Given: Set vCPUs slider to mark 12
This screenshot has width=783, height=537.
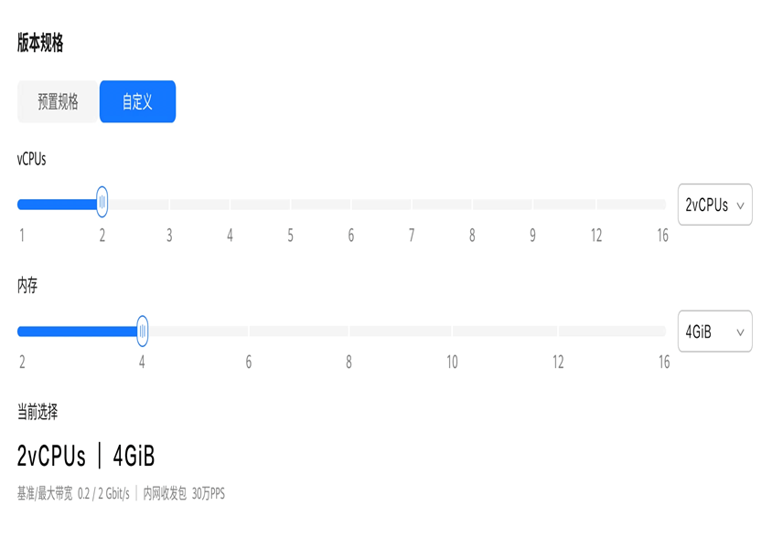Looking at the screenshot, I should (x=596, y=204).
